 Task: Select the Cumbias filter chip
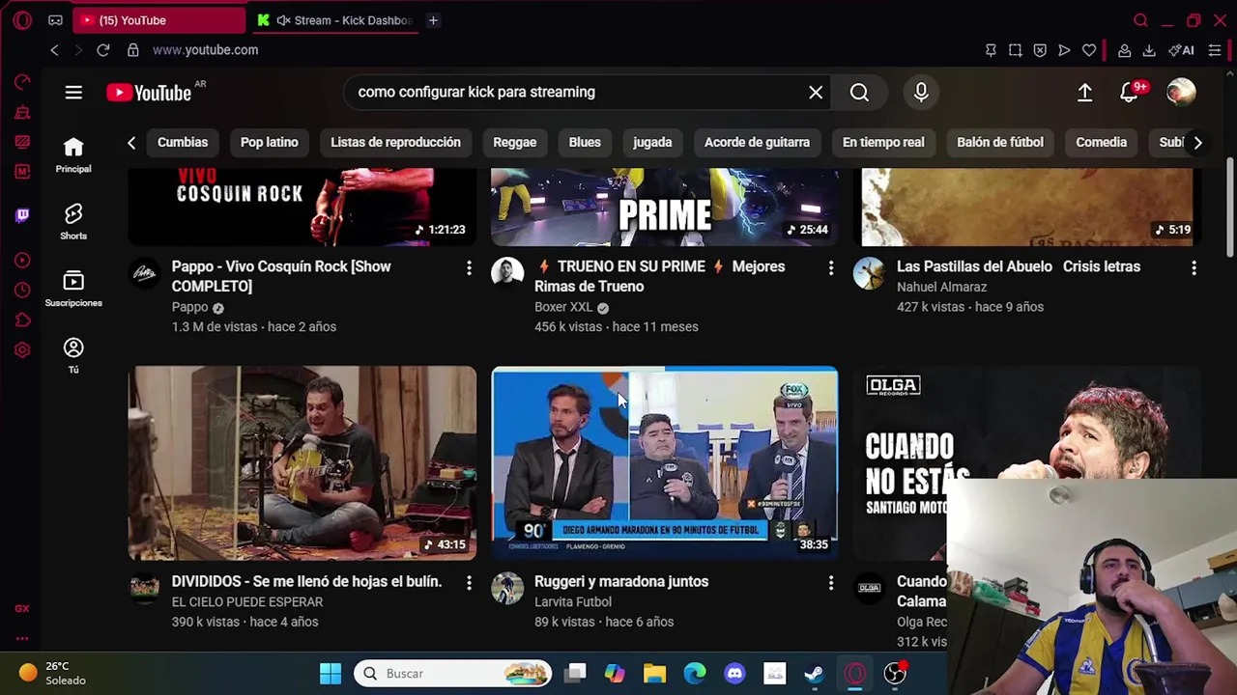[x=183, y=143]
